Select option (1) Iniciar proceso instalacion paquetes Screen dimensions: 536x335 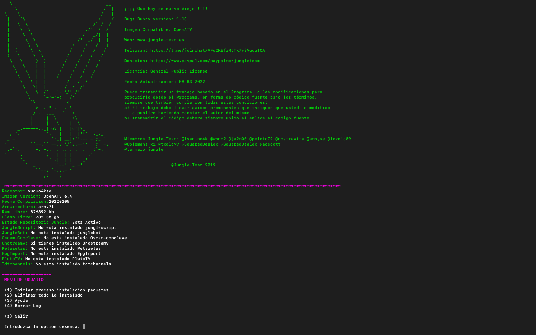click(57, 290)
